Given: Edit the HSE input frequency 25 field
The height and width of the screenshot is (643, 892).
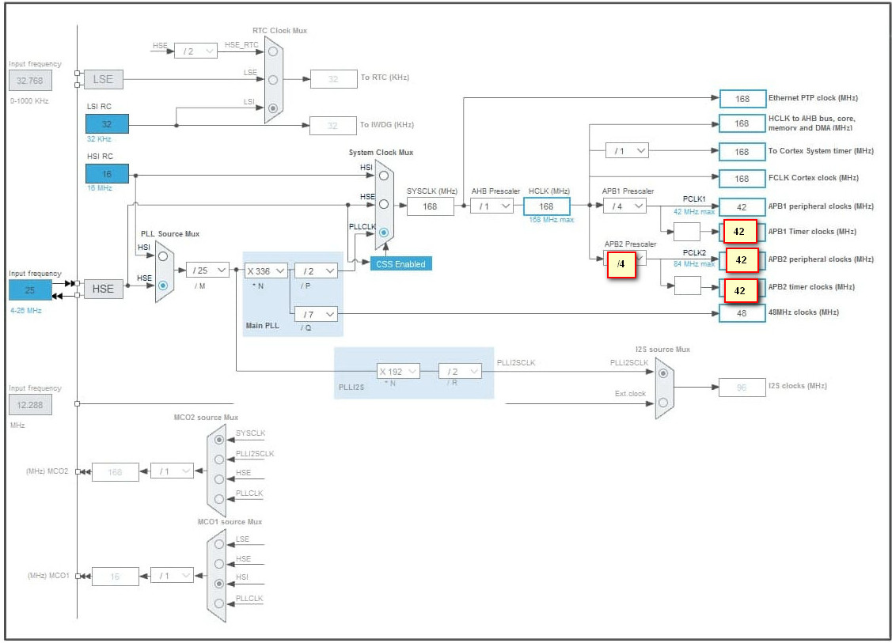Looking at the screenshot, I should click(30, 290).
